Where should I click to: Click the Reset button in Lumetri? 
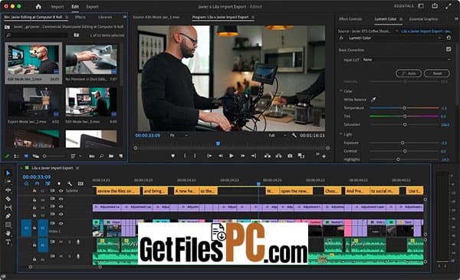click(437, 74)
